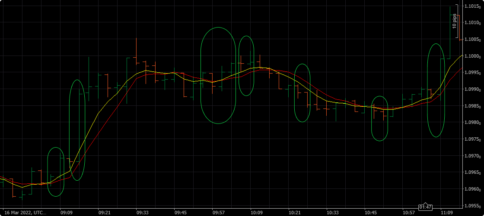
Task: Click the 10:57 time axis label
Action: point(409,212)
